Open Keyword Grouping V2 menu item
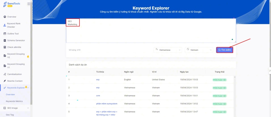 click(x=16, y=56)
